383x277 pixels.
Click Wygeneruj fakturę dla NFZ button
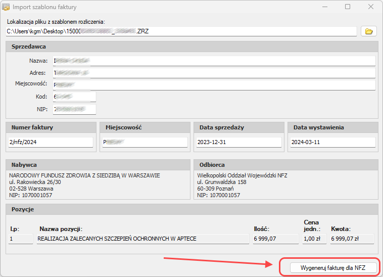(x=333, y=267)
